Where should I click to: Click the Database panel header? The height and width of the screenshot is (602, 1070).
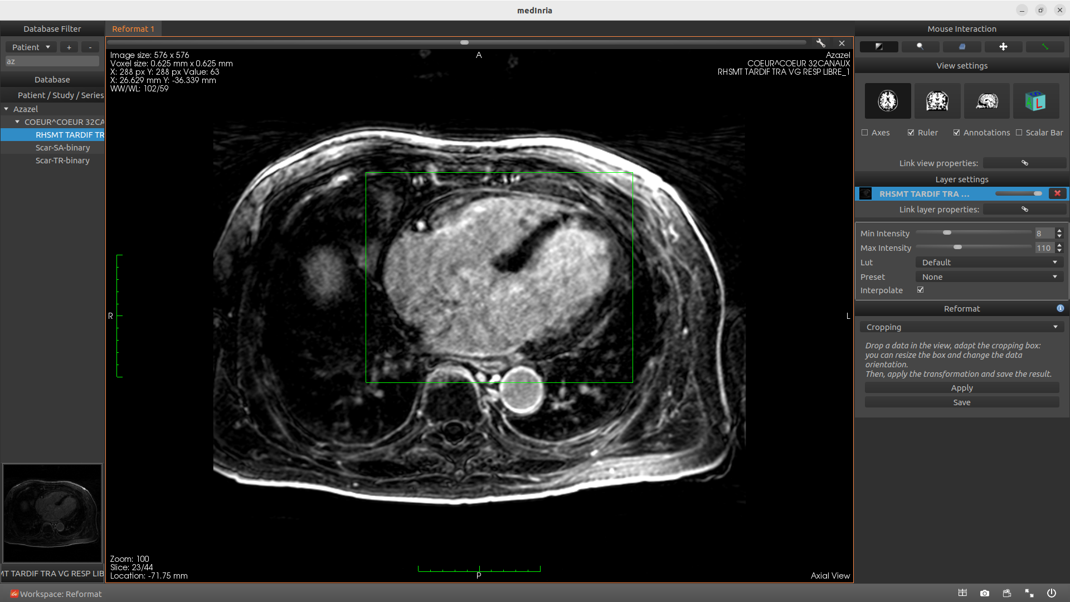pos(52,80)
